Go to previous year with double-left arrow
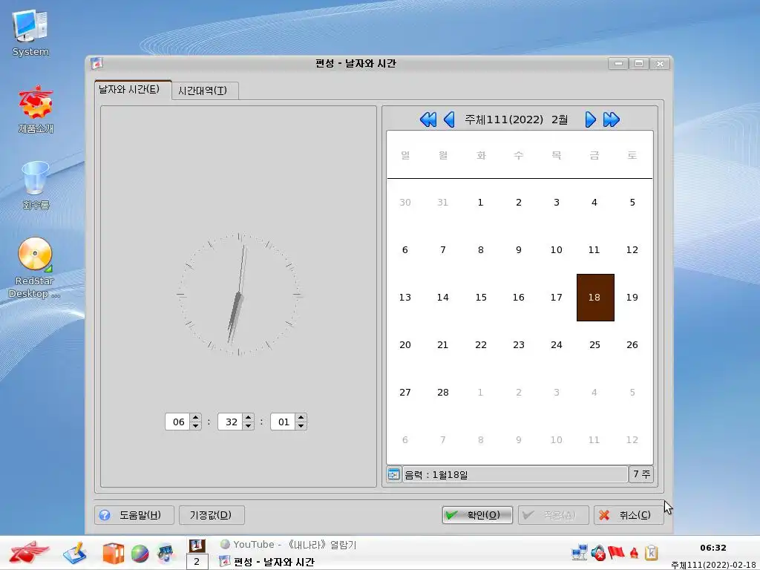 pos(428,119)
